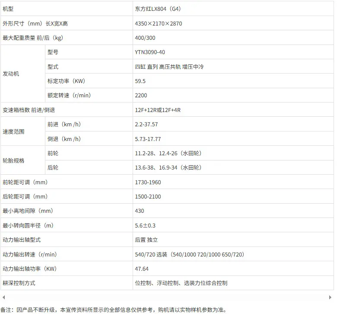The width and height of the screenshot is (337, 314).
Task: Click the 速度范围 group cell
Action: point(23,131)
